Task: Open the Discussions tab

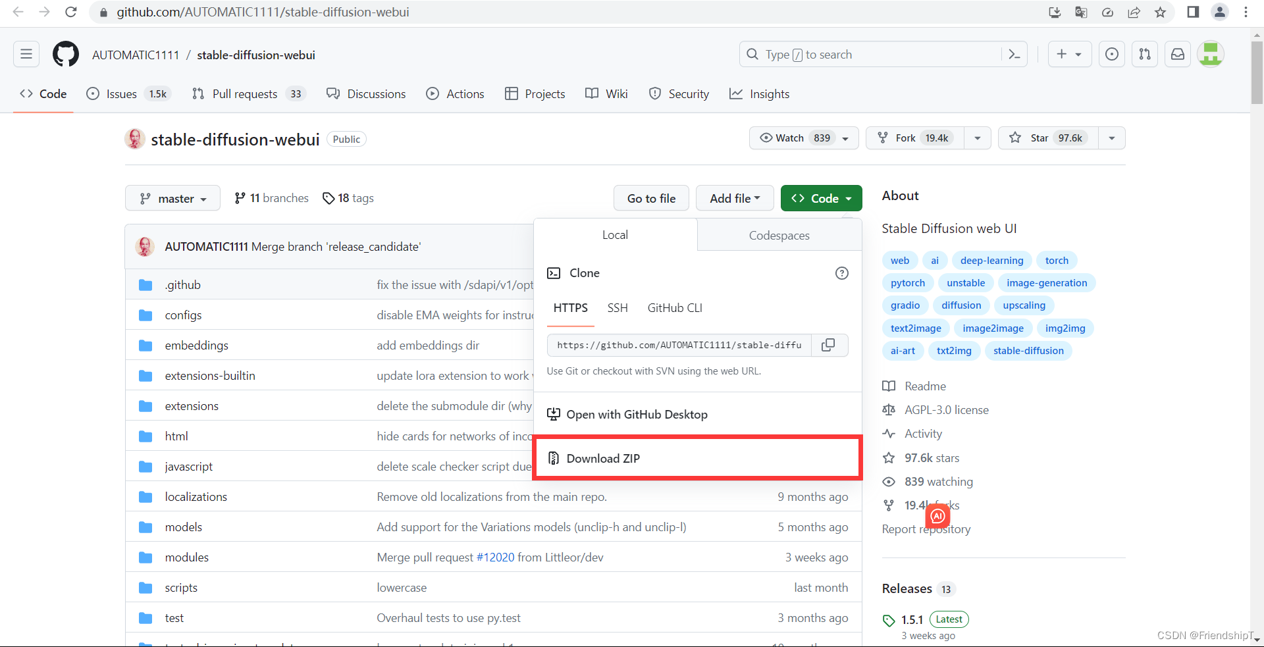Action: pos(366,93)
